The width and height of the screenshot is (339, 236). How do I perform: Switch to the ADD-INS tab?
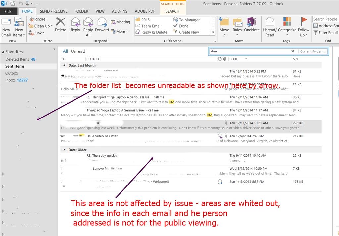point(120,11)
